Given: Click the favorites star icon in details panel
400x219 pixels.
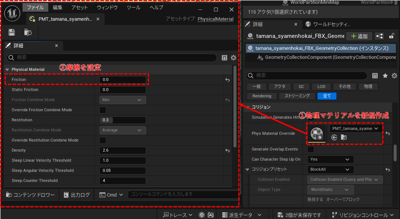Looking at the screenshot, I should [x=385, y=76].
